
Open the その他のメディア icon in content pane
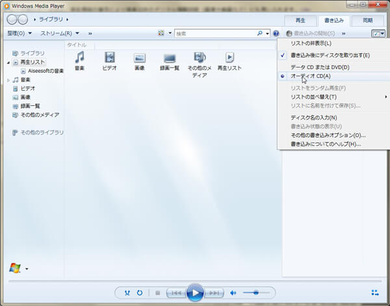pos(200,57)
